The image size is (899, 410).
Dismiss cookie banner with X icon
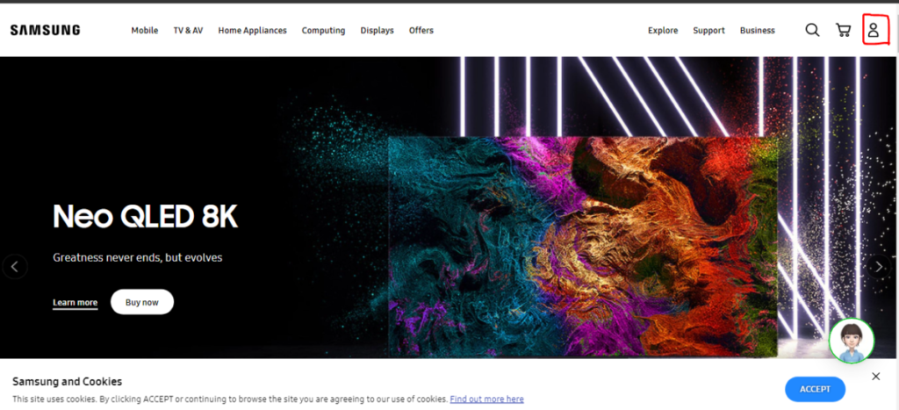coord(875,377)
